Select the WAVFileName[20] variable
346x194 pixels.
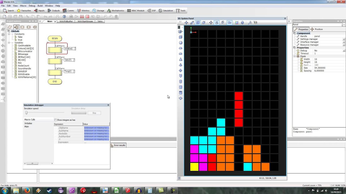tap(27, 77)
